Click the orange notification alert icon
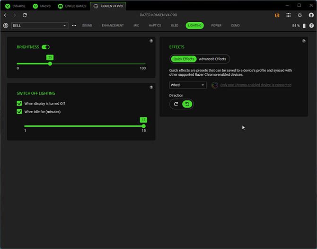This screenshot has width=317, height=249. pyautogui.click(x=277, y=15)
